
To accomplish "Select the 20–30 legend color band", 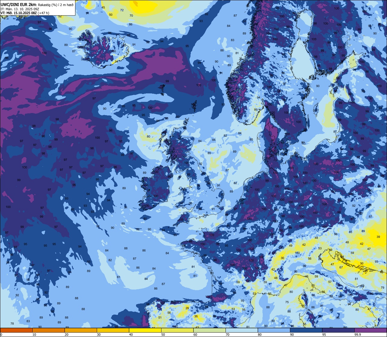I will [81, 330].
